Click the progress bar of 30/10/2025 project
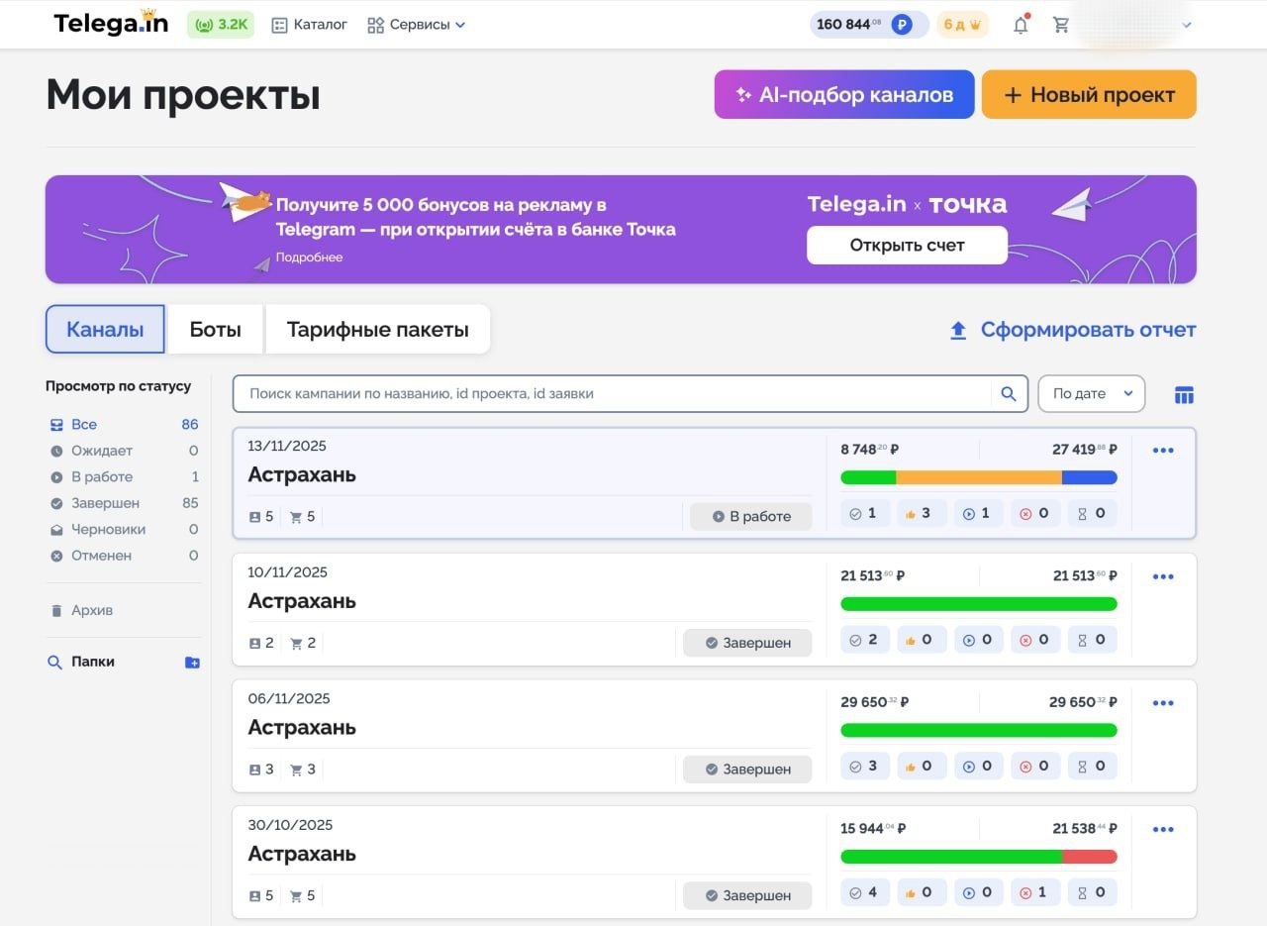1267x926 pixels. 978,857
